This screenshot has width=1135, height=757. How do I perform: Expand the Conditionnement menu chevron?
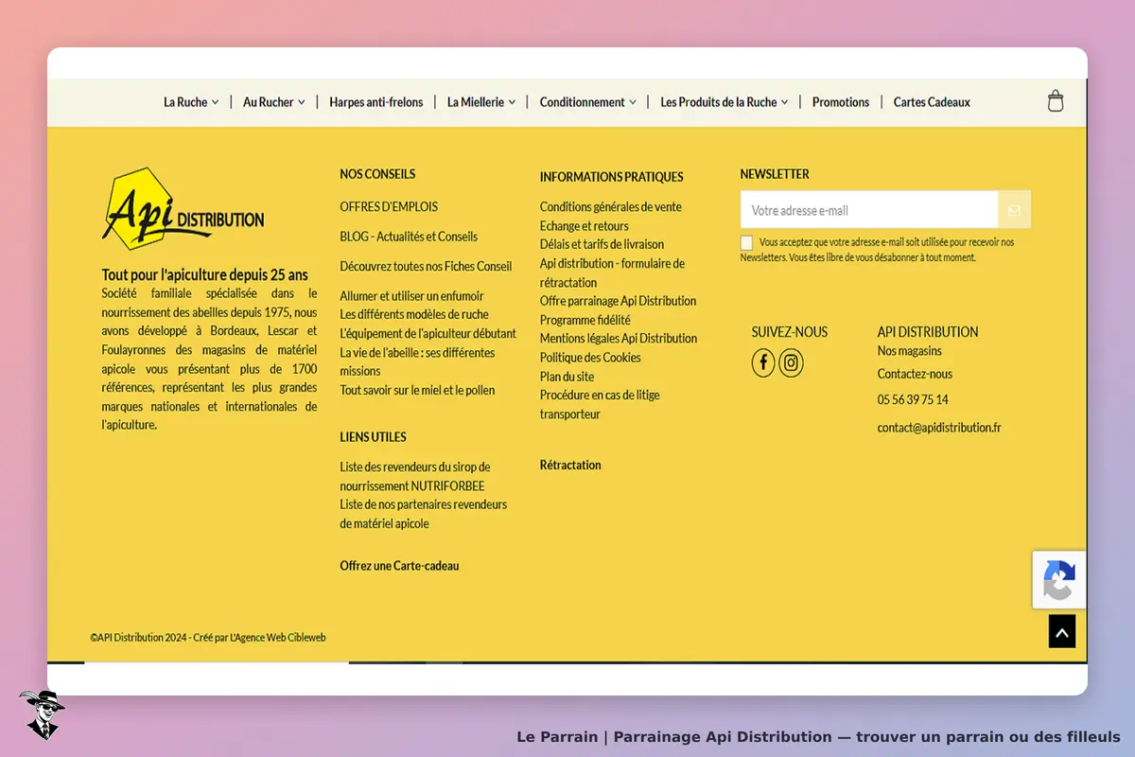click(x=633, y=102)
